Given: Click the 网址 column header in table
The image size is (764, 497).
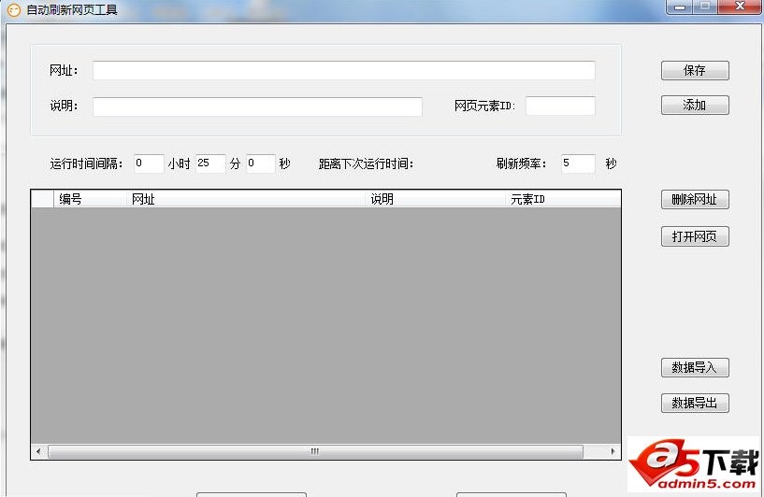Looking at the screenshot, I should (246, 199).
